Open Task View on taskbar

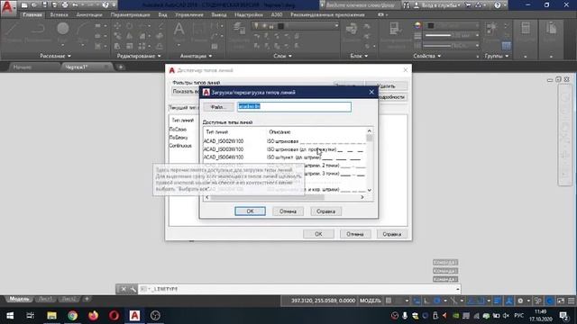[x=30, y=316]
